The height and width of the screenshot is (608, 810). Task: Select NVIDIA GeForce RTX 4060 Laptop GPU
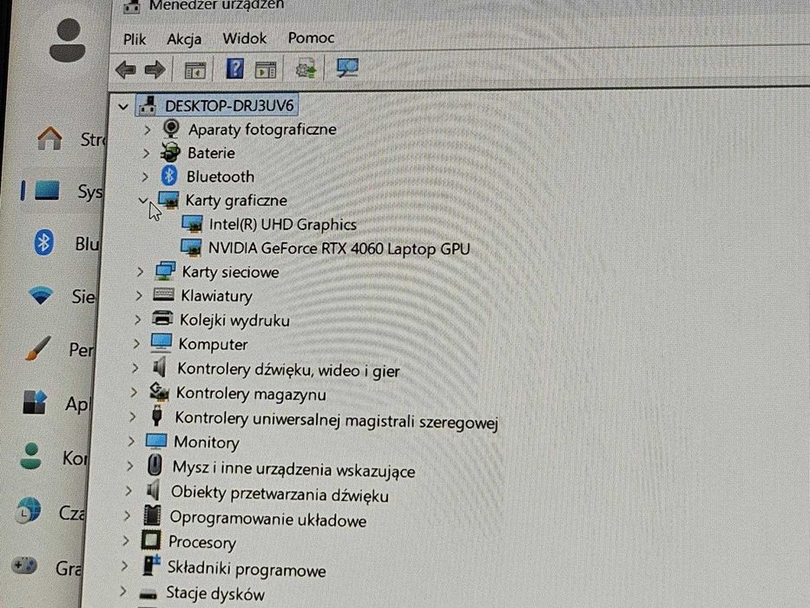coord(339,248)
